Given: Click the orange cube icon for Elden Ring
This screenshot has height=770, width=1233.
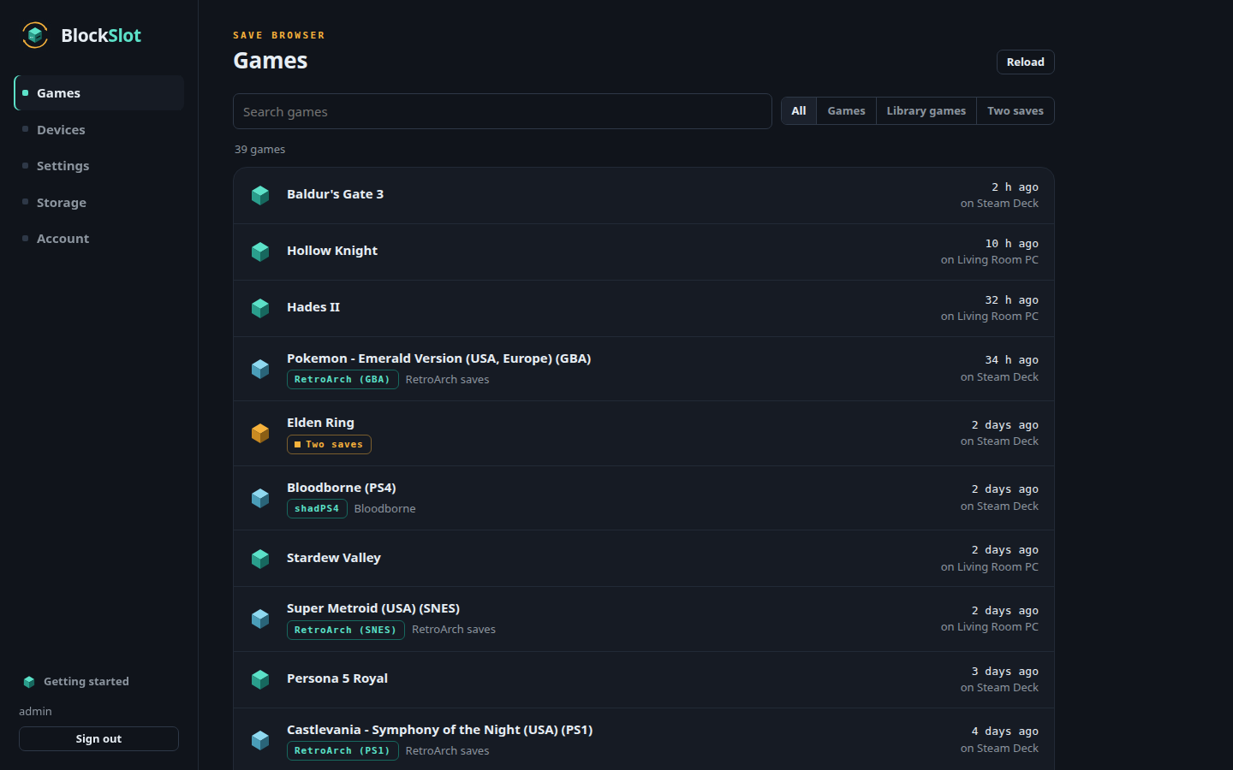Looking at the screenshot, I should pyautogui.click(x=260, y=433).
